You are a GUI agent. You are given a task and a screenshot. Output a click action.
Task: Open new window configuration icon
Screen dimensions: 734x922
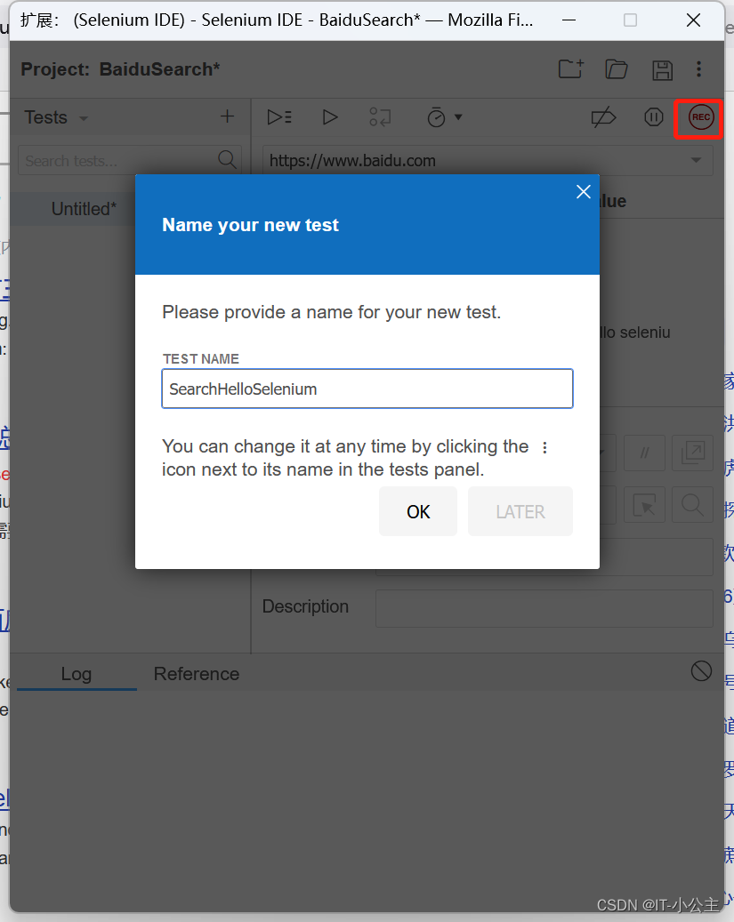692,453
